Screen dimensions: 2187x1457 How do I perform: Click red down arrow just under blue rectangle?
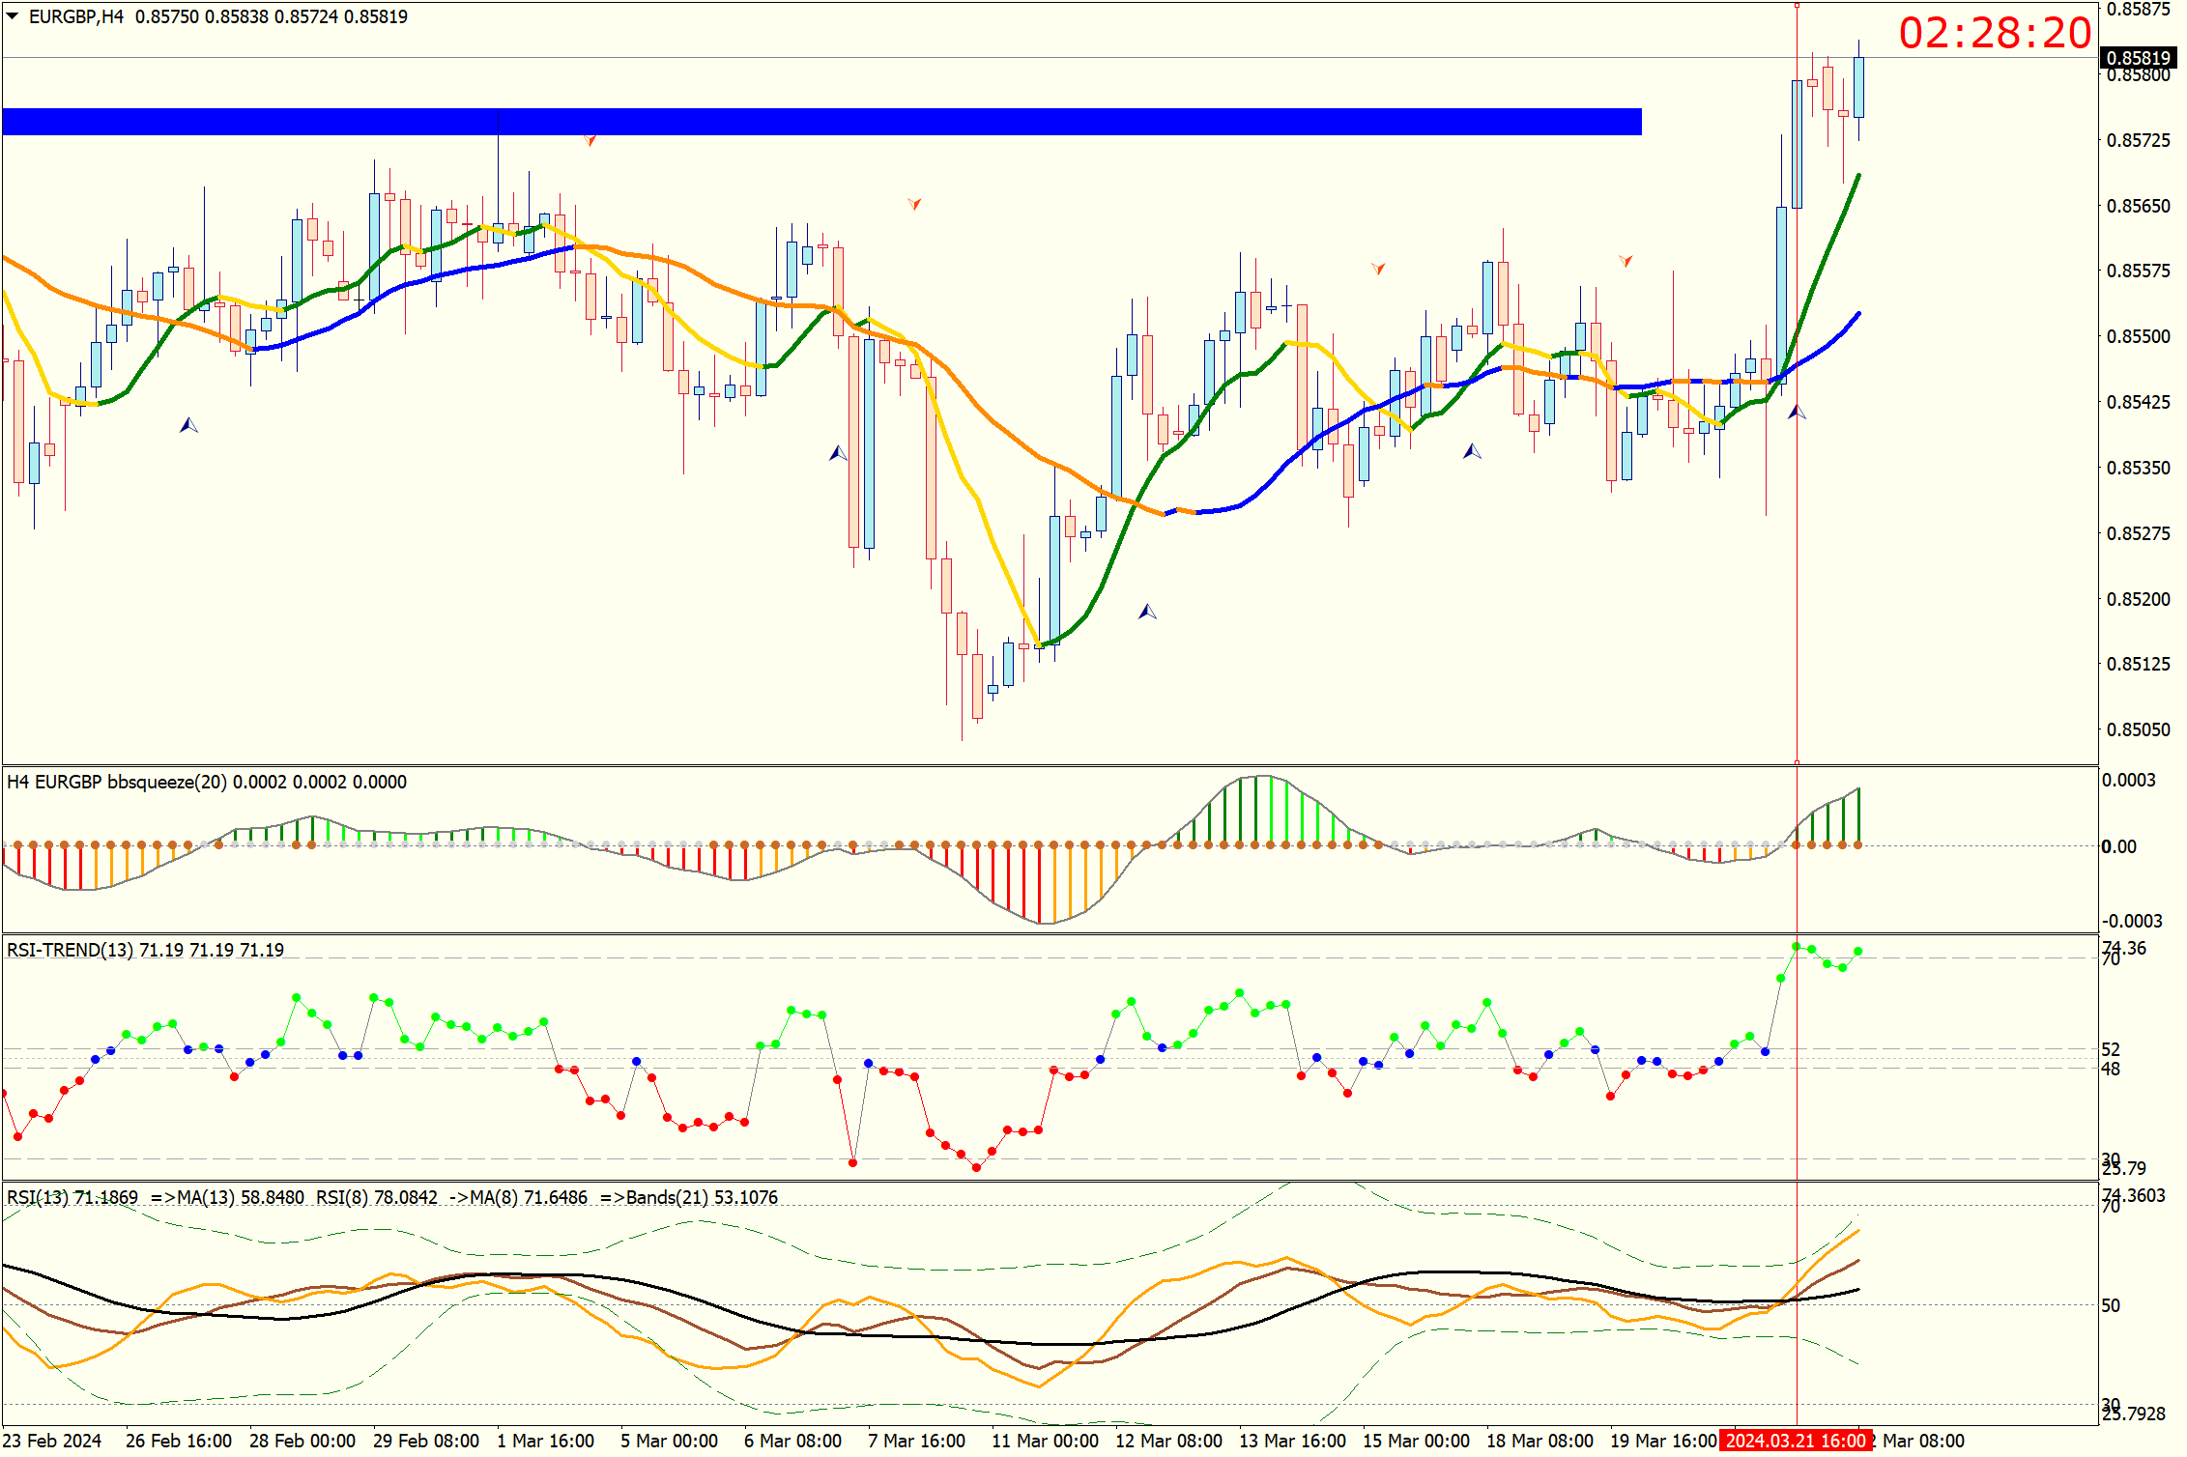[x=590, y=141]
